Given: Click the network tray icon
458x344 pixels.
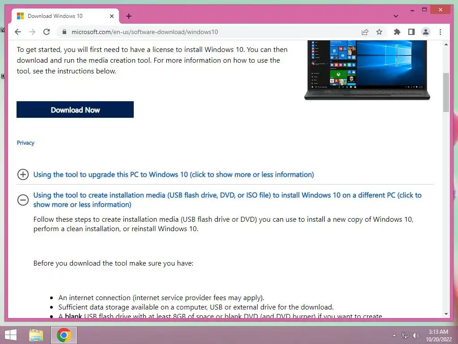Looking at the screenshot, I should click(x=405, y=335).
